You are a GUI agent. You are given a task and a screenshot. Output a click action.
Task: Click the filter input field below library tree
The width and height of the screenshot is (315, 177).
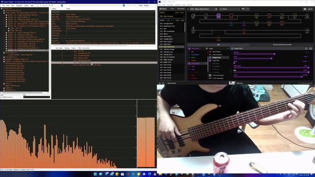(x=36, y=97)
